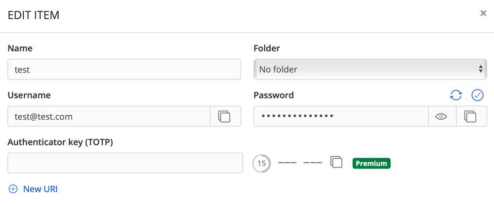
Task: Check if password has been exposed
Action: point(477,95)
